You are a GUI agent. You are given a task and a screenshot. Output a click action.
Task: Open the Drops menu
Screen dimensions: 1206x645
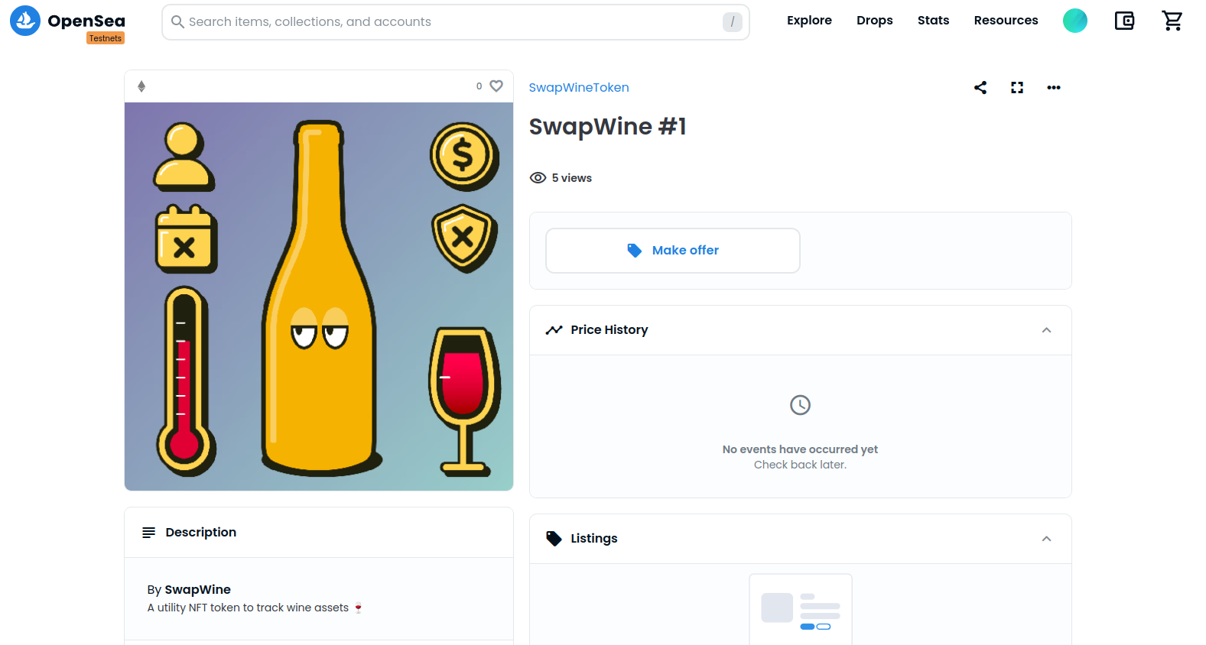[x=874, y=21]
